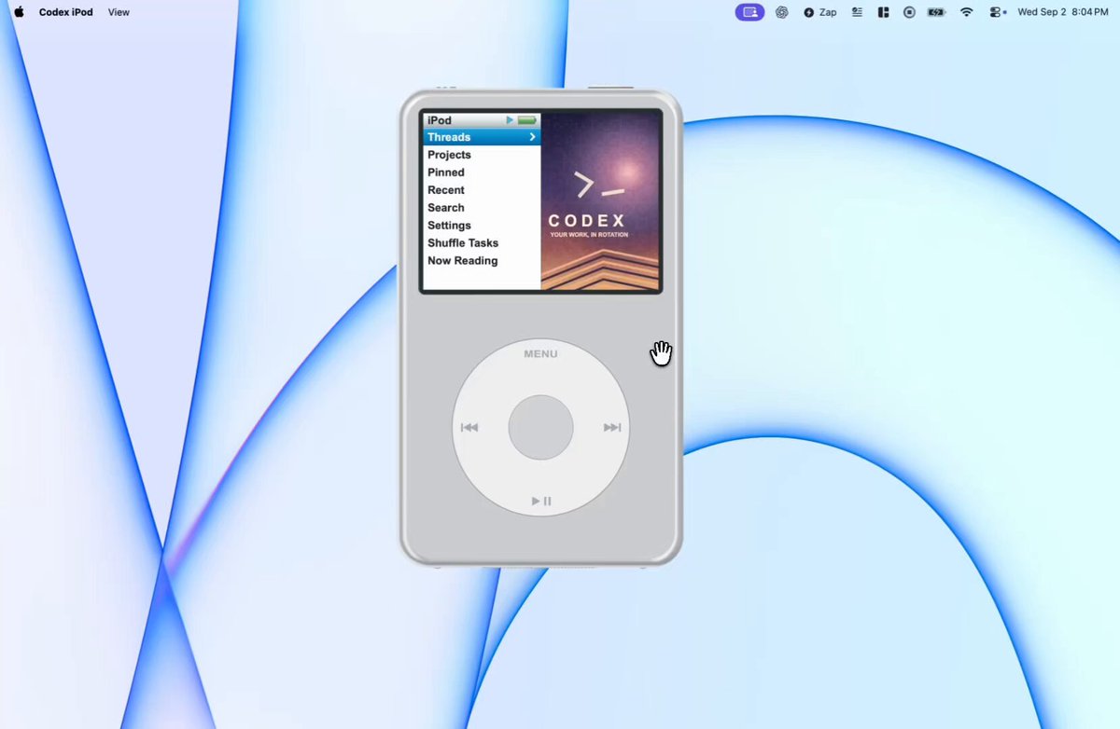Select Pinned in the iPod menu
The width and height of the screenshot is (1120, 729).
482,172
